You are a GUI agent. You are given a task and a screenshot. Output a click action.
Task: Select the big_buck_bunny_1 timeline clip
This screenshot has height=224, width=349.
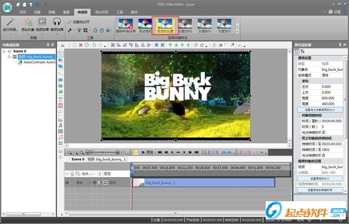204,183
